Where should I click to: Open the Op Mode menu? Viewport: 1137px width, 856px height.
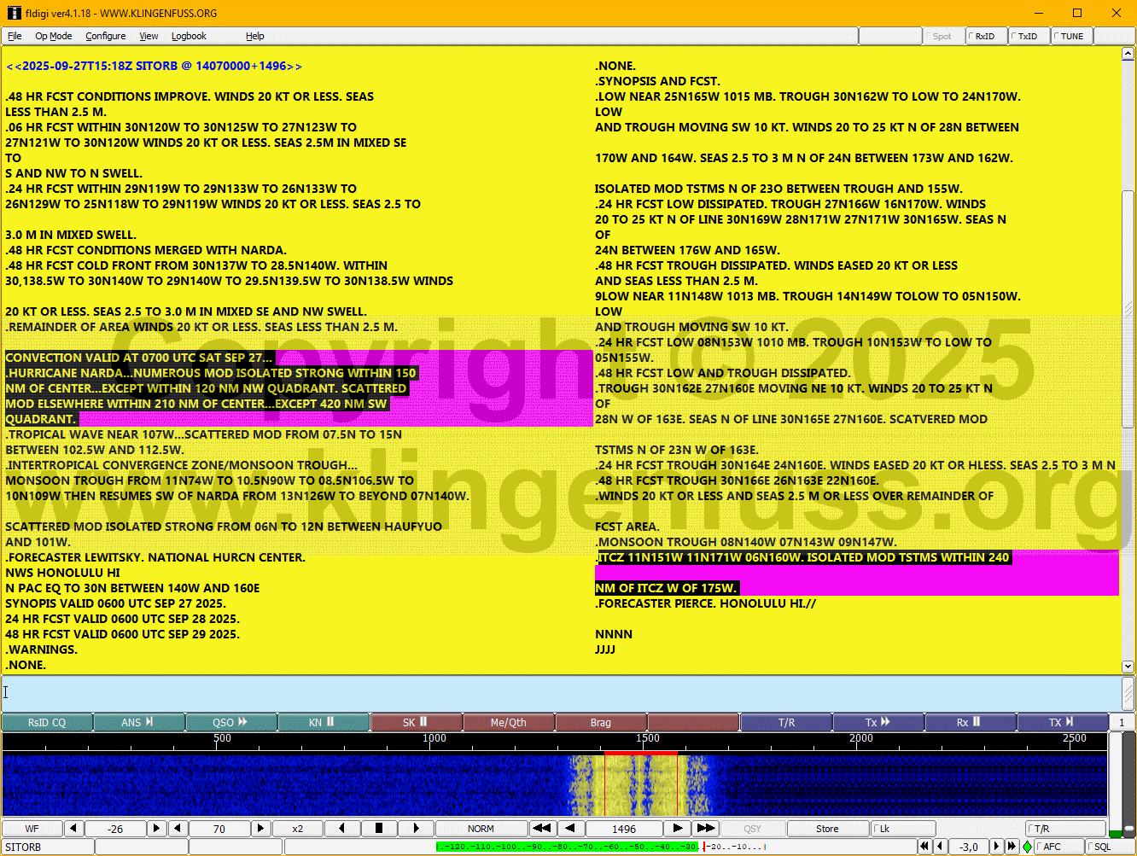coord(53,36)
